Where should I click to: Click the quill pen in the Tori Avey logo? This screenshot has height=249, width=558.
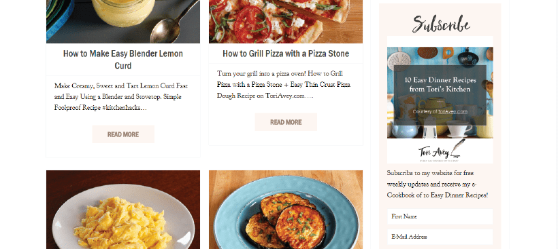457,148
